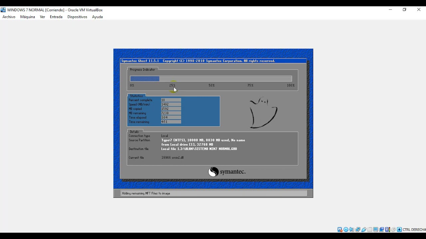Click the keyboard capture arrow icon

point(399,229)
